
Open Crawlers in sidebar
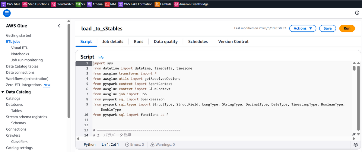(x=13, y=135)
